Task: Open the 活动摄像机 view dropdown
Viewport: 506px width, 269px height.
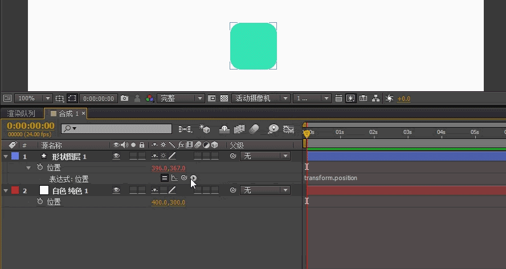Action: (x=260, y=98)
